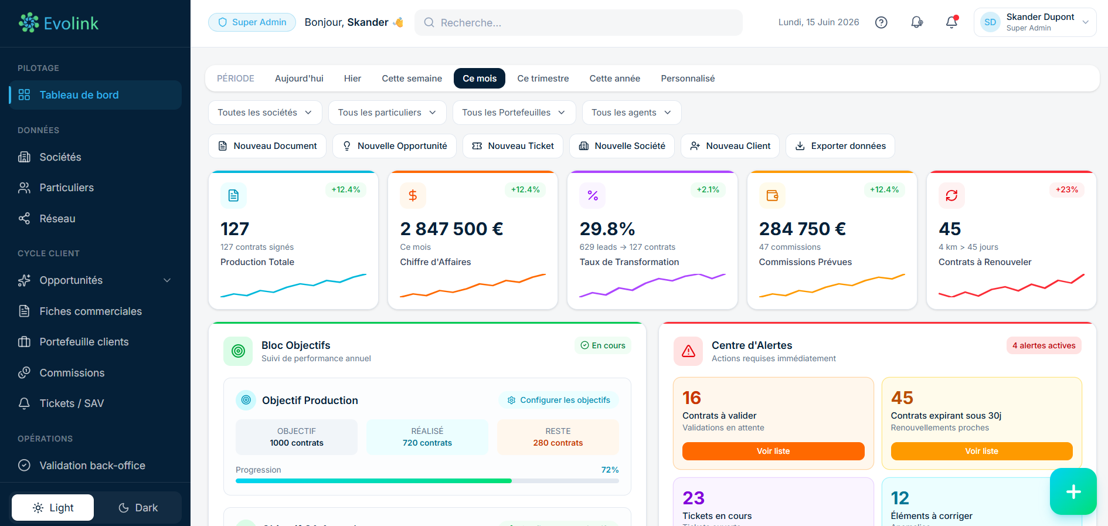This screenshot has width=1108, height=526.
Task: Select the Cette semaine period tab
Action: click(412, 79)
